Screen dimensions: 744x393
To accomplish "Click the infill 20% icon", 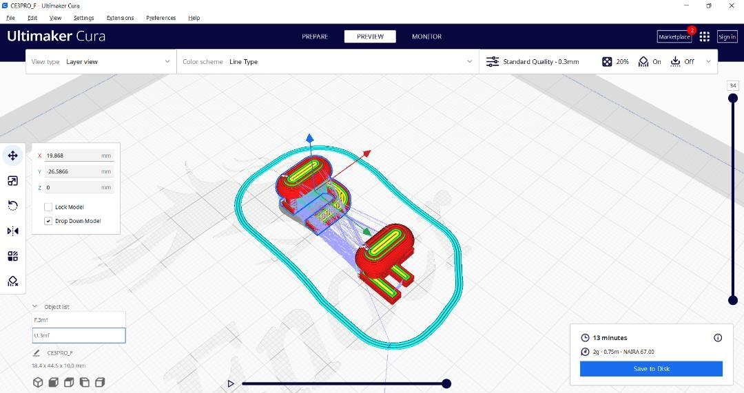I will [x=607, y=62].
